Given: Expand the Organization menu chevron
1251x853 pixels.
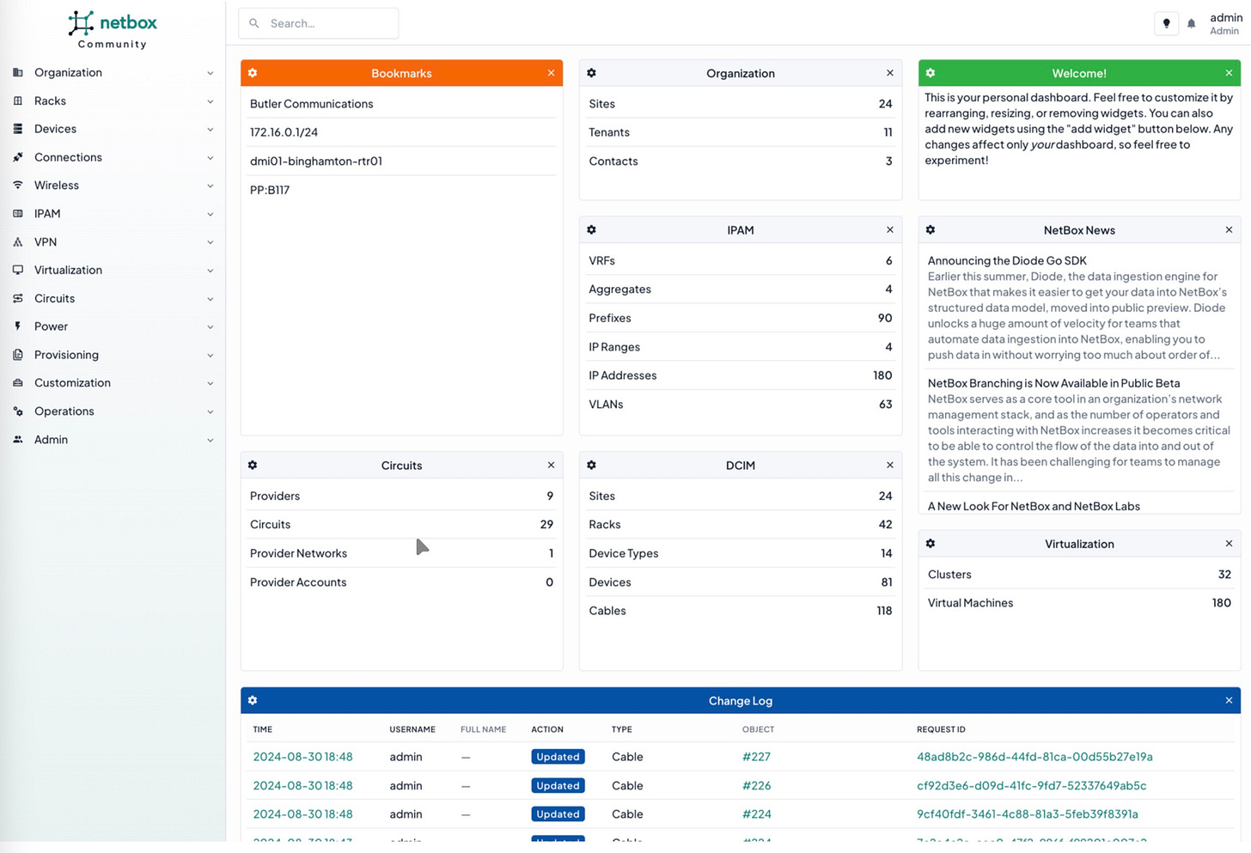Looking at the screenshot, I should coord(210,73).
